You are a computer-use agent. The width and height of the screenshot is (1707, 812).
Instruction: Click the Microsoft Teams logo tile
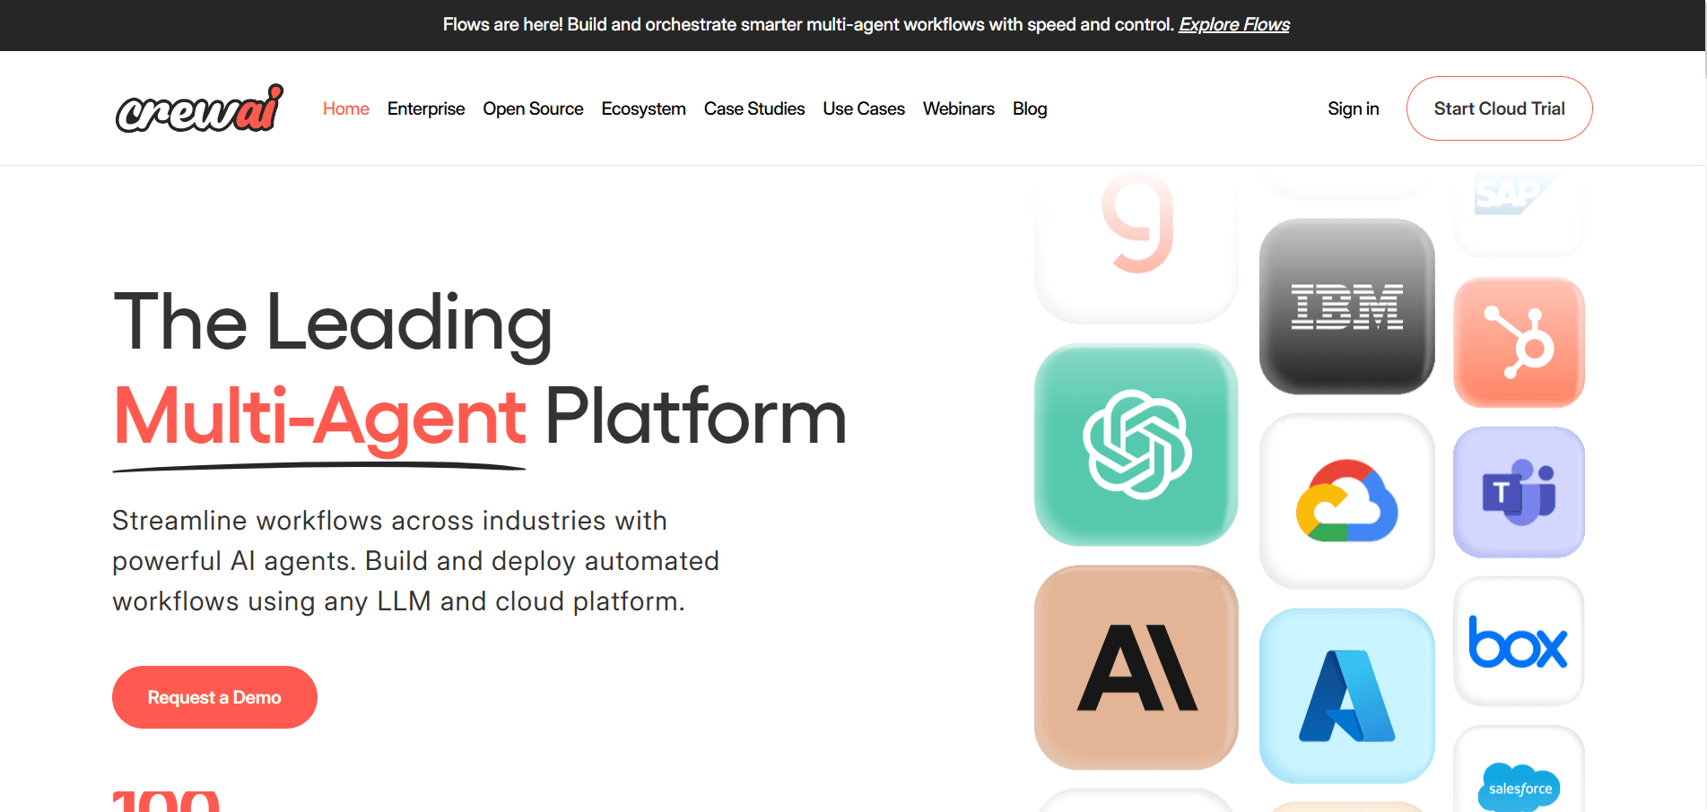click(1519, 492)
